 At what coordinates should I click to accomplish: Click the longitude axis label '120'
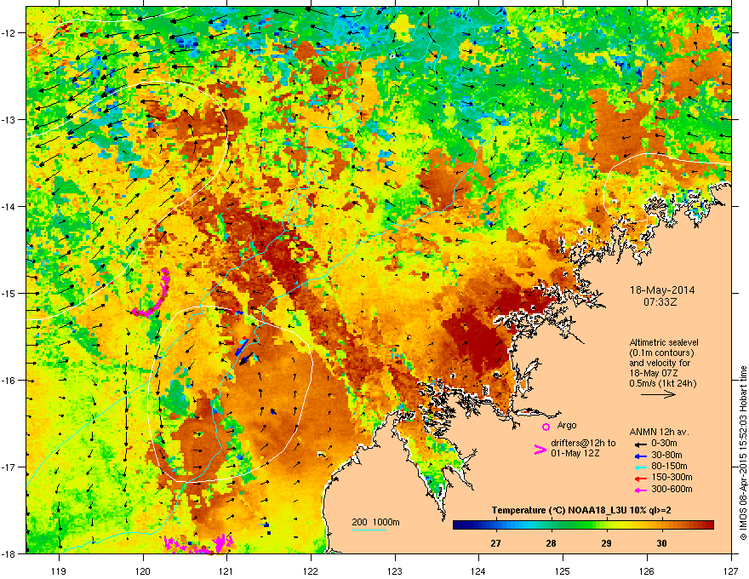pyautogui.click(x=143, y=570)
